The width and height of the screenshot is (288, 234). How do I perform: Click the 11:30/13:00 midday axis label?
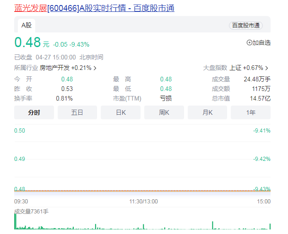coord(142,201)
